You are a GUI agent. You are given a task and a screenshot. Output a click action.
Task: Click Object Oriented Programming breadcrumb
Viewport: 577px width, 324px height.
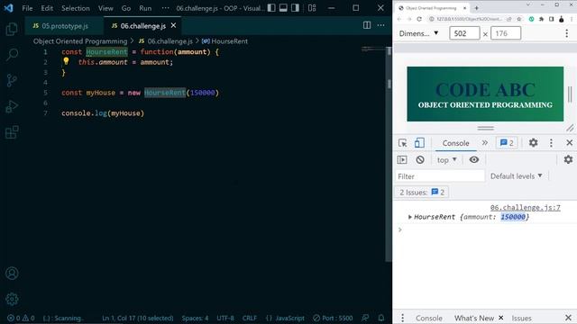tap(80, 41)
